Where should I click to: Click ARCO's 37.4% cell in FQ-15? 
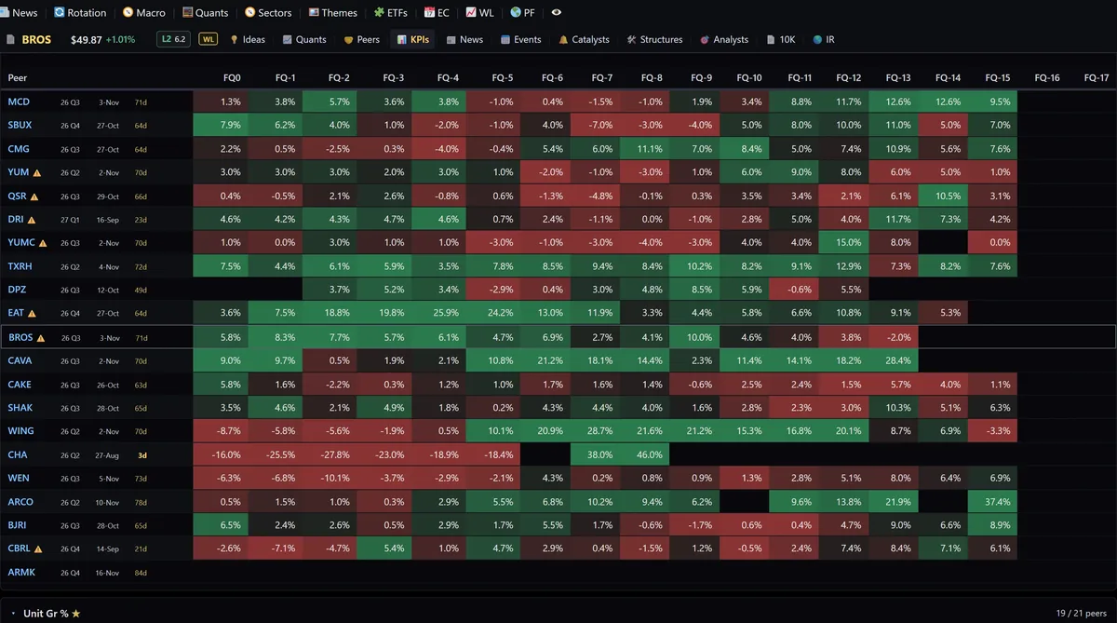[x=993, y=502]
